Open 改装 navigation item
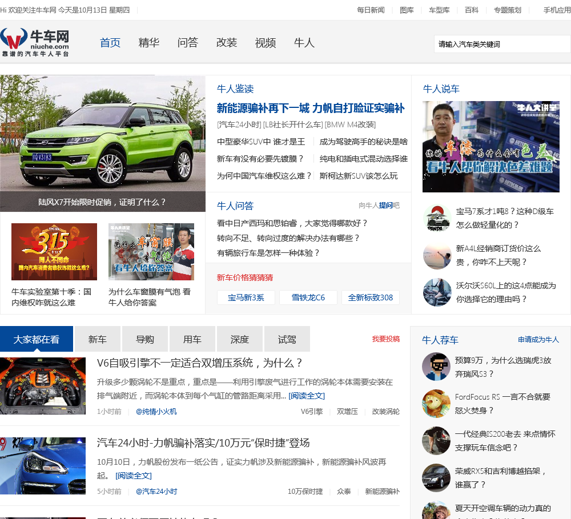 [x=227, y=43]
